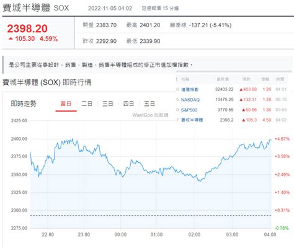The image size is (294, 248).
Task: Click the current price 2398.20
Action: point(27,29)
